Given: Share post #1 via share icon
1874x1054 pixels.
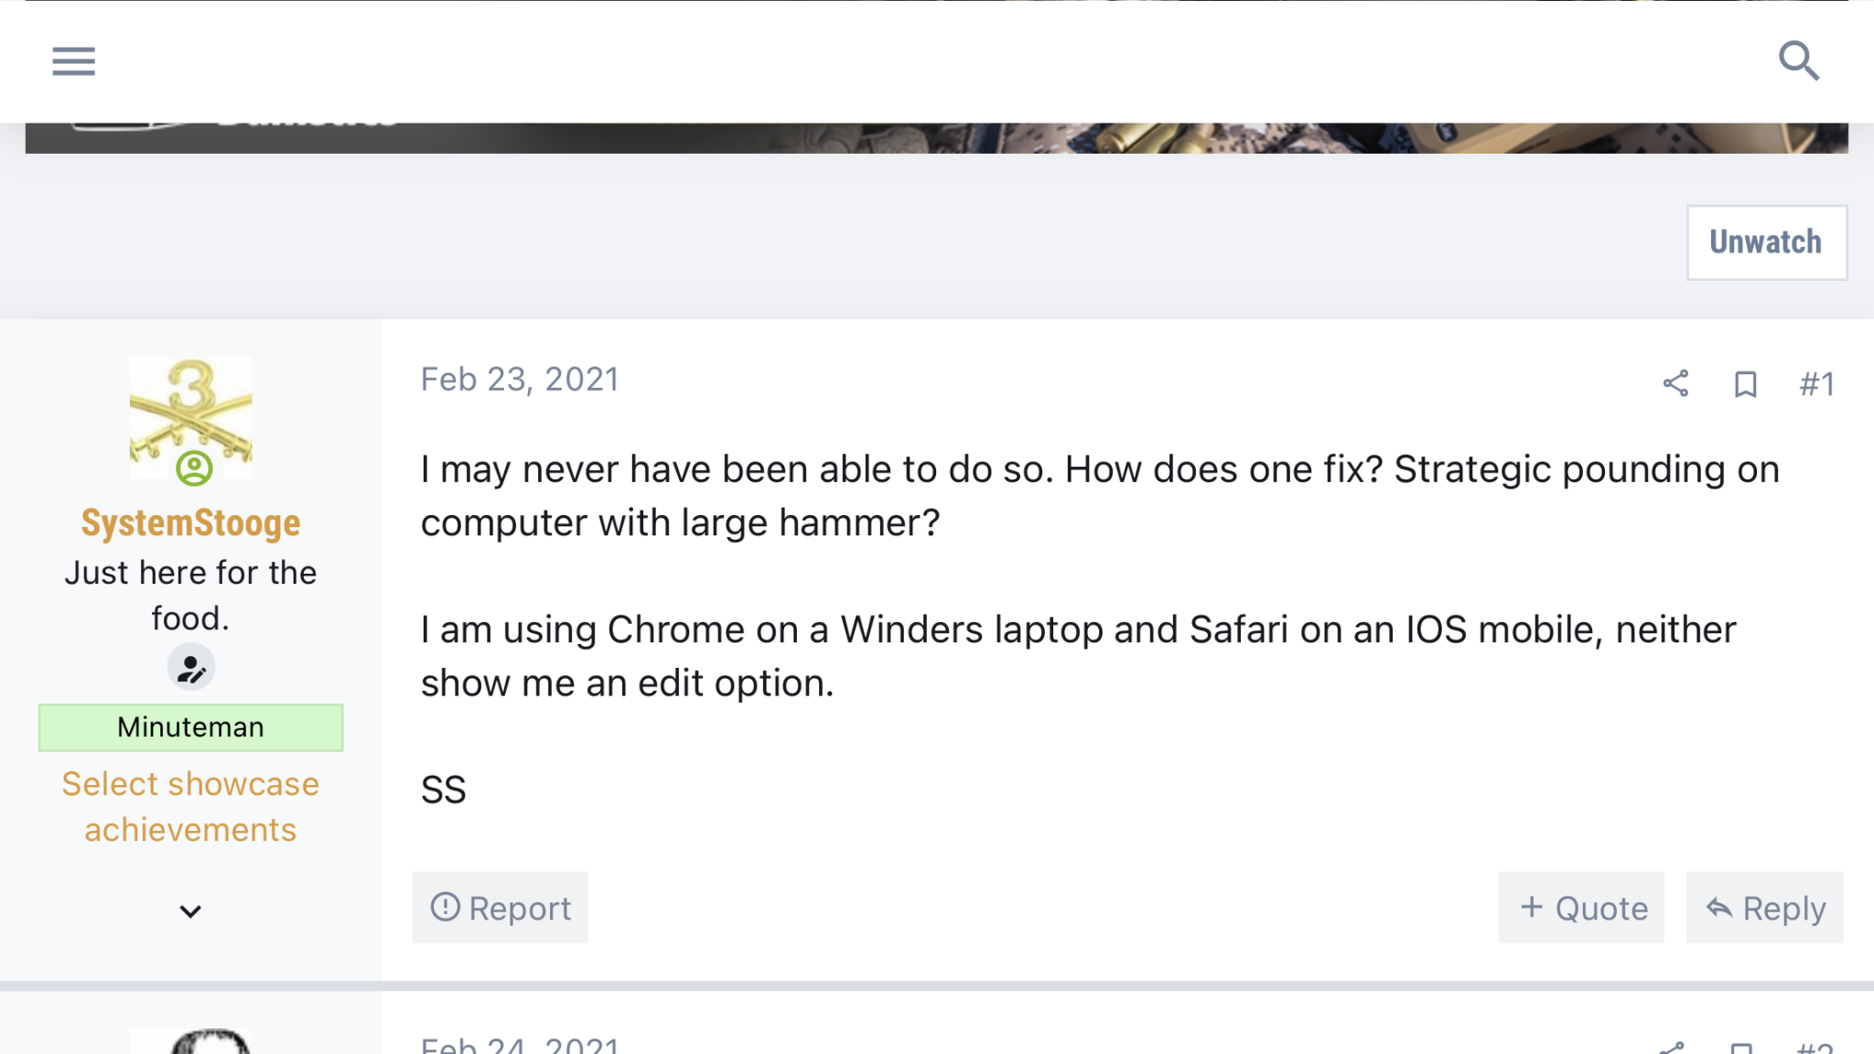Looking at the screenshot, I should (x=1675, y=383).
